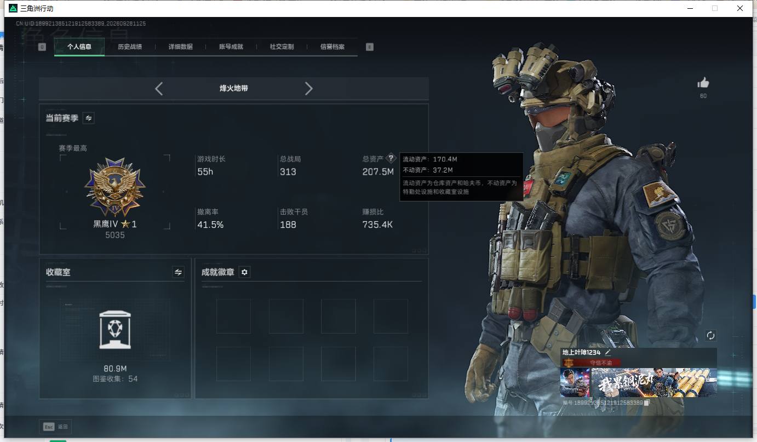Click the 黑鹰IV rank badge emblem
This screenshot has width=757, height=442.
point(115,188)
